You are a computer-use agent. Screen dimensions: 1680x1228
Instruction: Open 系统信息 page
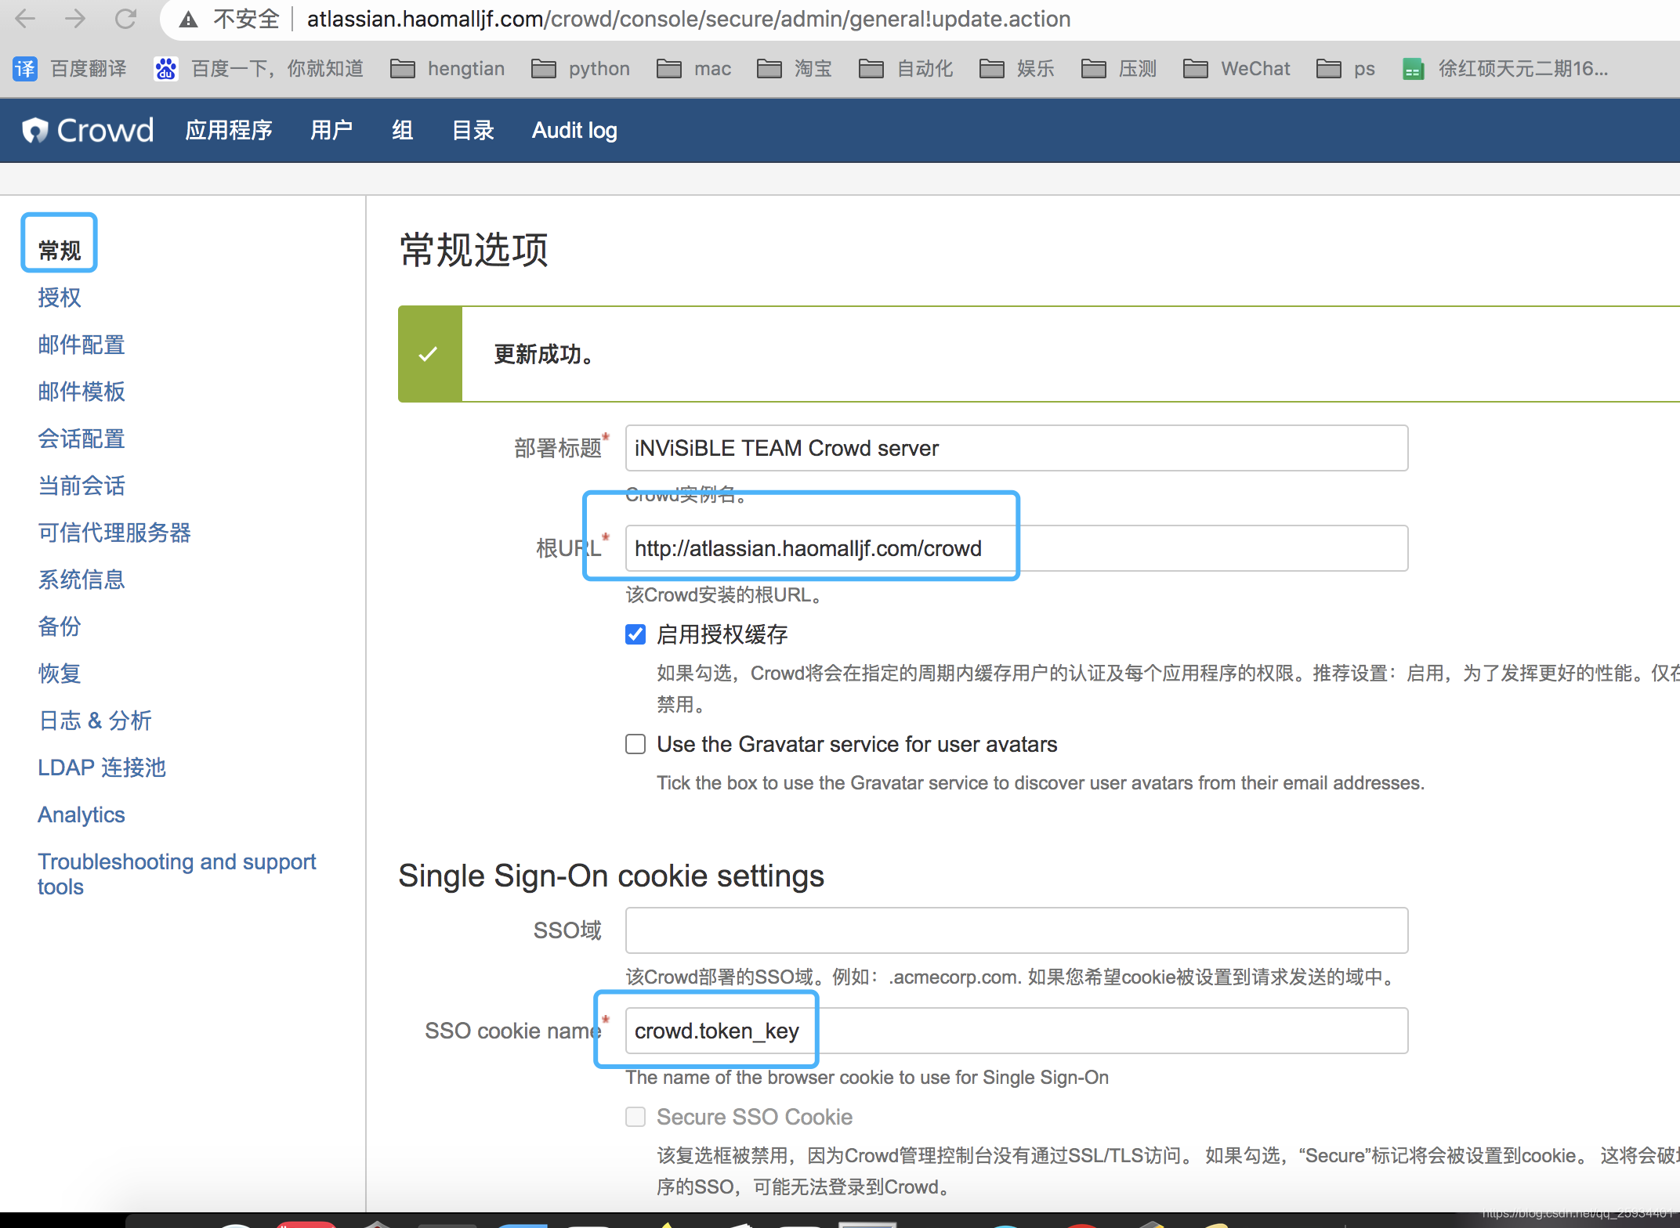tap(81, 580)
